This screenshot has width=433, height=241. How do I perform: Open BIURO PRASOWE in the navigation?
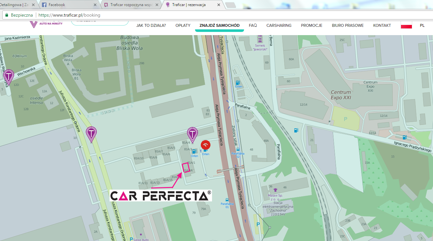348,25
